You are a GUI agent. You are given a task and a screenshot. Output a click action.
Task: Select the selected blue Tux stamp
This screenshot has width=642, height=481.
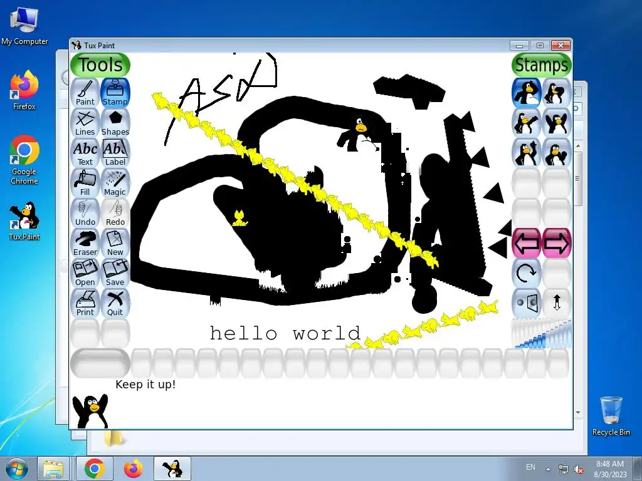pyautogui.click(x=527, y=93)
